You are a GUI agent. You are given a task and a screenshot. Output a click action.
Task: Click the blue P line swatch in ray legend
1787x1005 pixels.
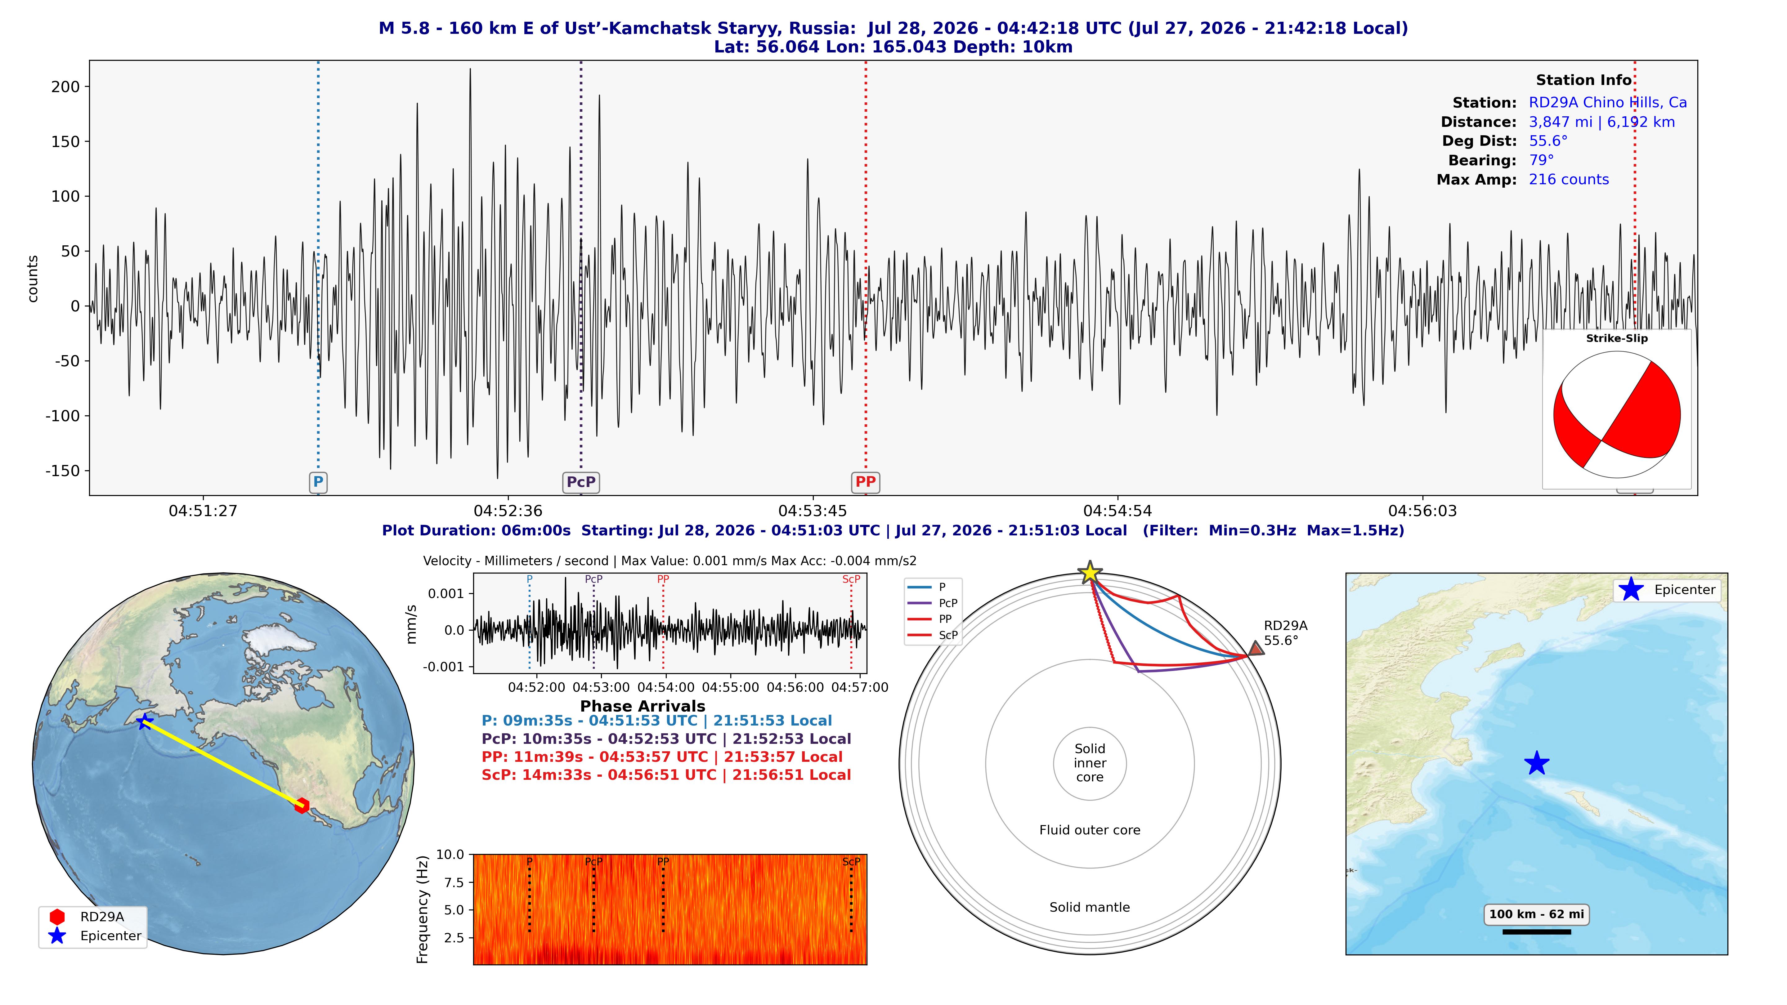pyautogui.click(x=919, y=587)
